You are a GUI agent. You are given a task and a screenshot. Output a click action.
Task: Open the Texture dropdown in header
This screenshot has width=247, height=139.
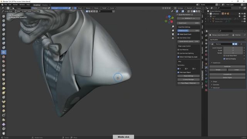pos(89,8)
